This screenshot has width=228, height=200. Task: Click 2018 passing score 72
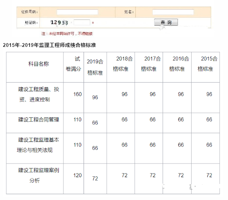125,175
